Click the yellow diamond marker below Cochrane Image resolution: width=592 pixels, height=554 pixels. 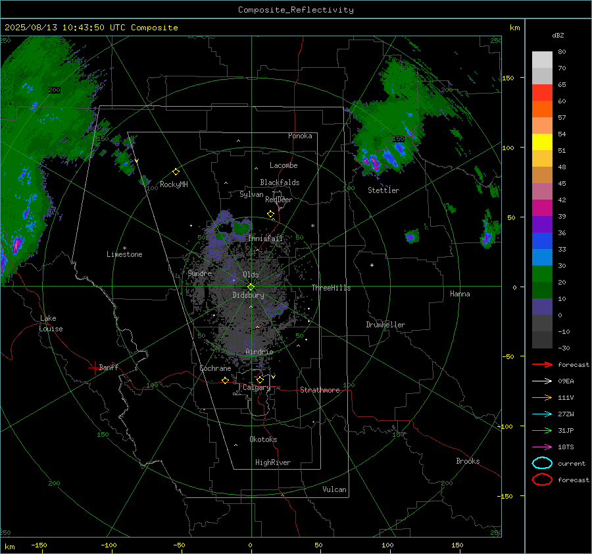click(x=225, y=380)
